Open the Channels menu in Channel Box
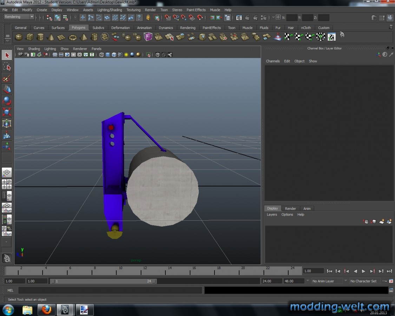Screen dimensions: 395x316 click(x=273, y=61)
